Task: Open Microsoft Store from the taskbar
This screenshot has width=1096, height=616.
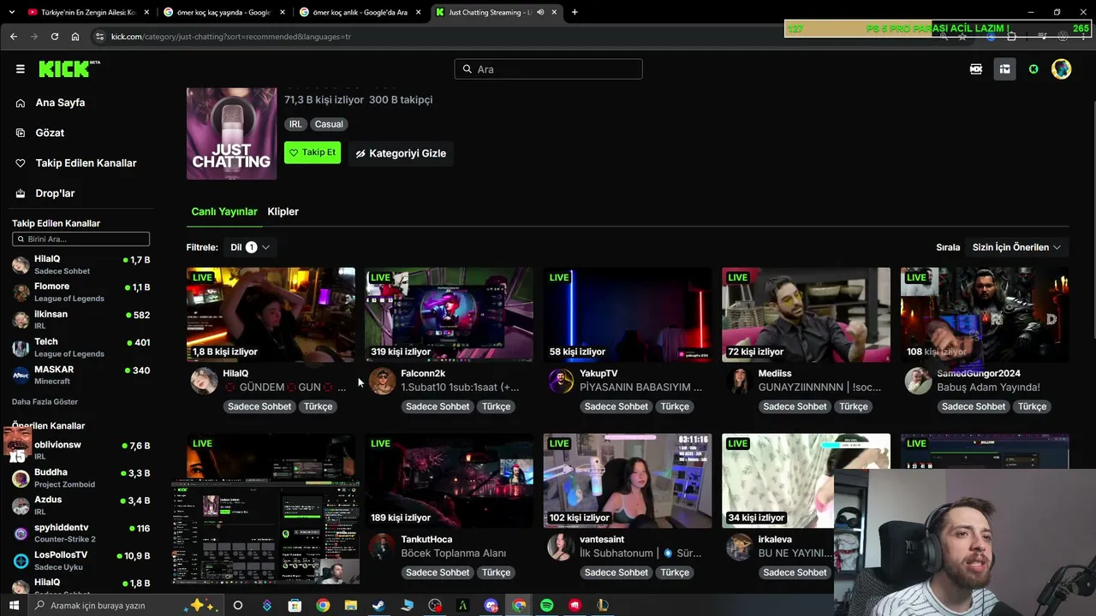Action: (x=295, y=606)
